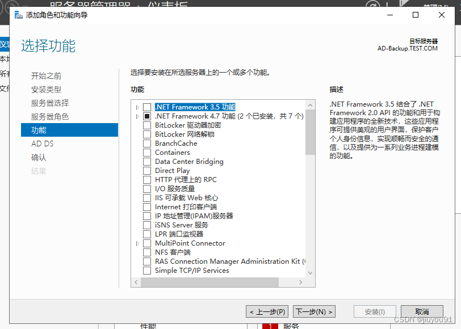Viewport: 461px width, 329px height.
Task: Select the Direct Play feature name
Action: click(x=172, y=171)
